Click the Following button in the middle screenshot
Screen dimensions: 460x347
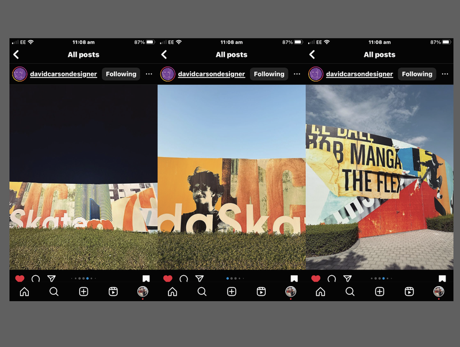coord(269,74)
